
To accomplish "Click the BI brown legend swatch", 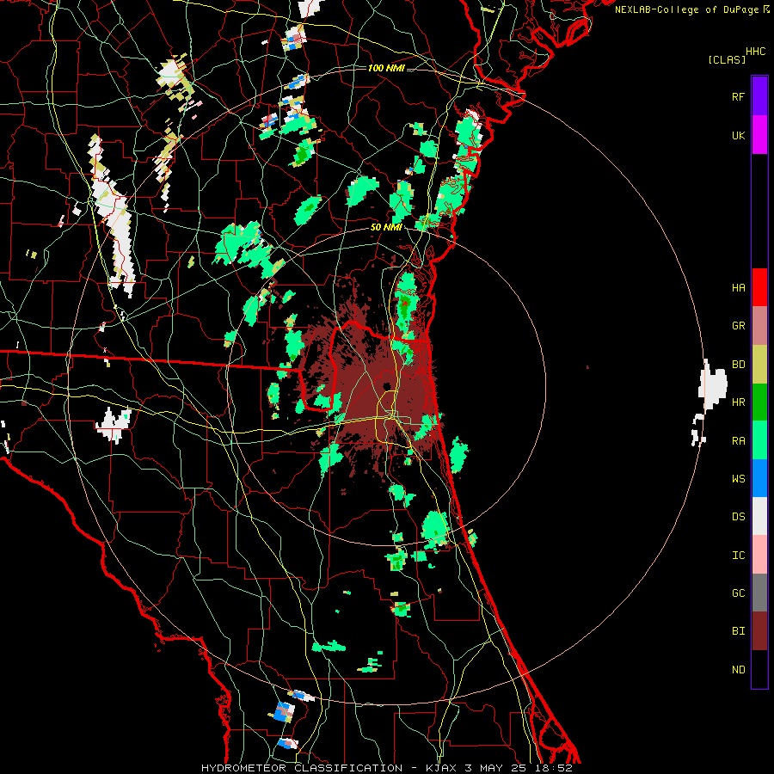I will [759, 631].
